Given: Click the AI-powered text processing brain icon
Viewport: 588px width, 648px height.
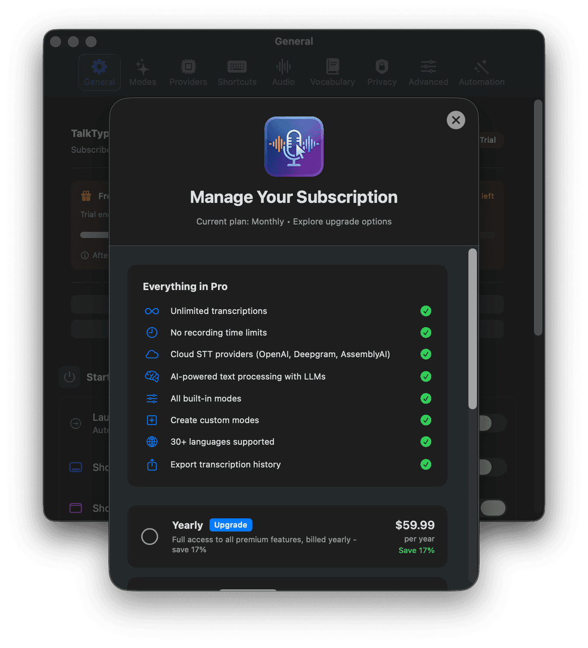Looking at the screenshot, I should 152,377.
